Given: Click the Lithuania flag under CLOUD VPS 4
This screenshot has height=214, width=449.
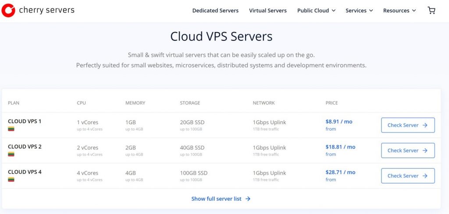Looking at the screenshot, I should tap(11, 180).
